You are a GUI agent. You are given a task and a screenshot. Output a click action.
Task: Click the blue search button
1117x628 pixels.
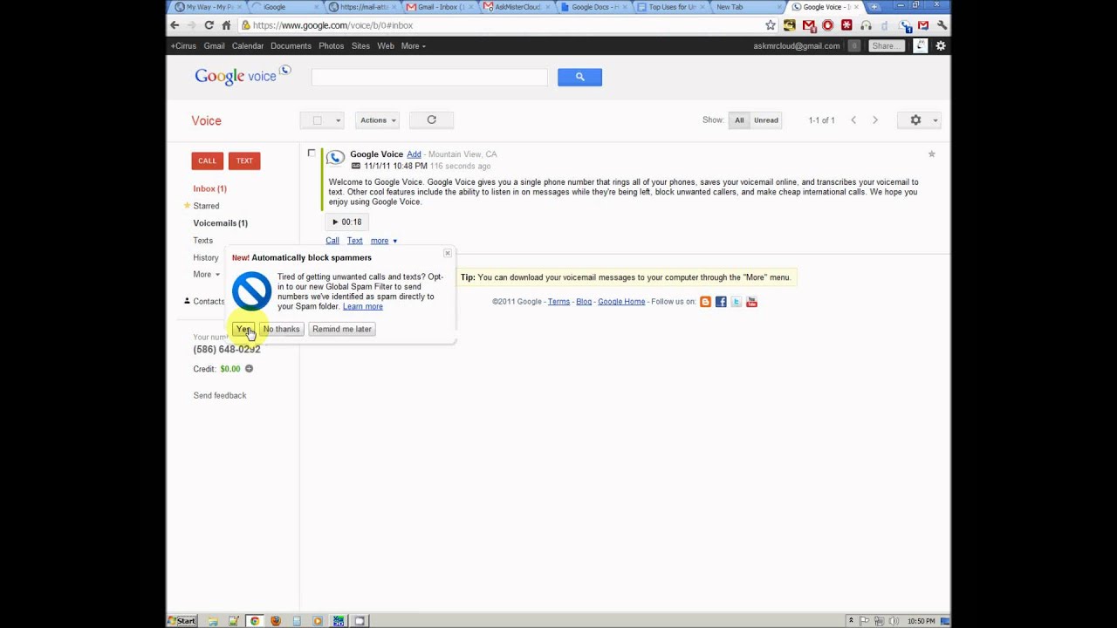pyautogui.click(x=579, y=77)
